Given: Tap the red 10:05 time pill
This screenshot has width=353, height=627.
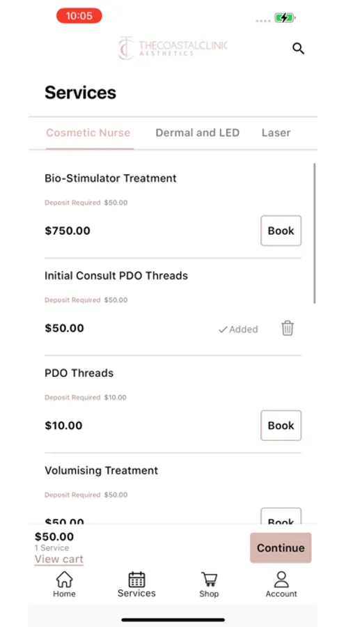Looking at the screenshot, I should coord(79,16).
